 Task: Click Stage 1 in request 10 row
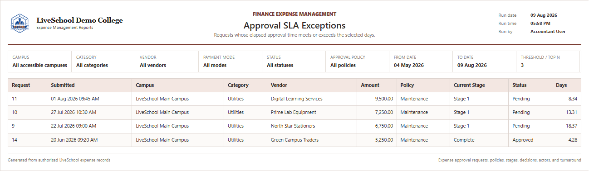pyautogui.click(x=461, y=112)
